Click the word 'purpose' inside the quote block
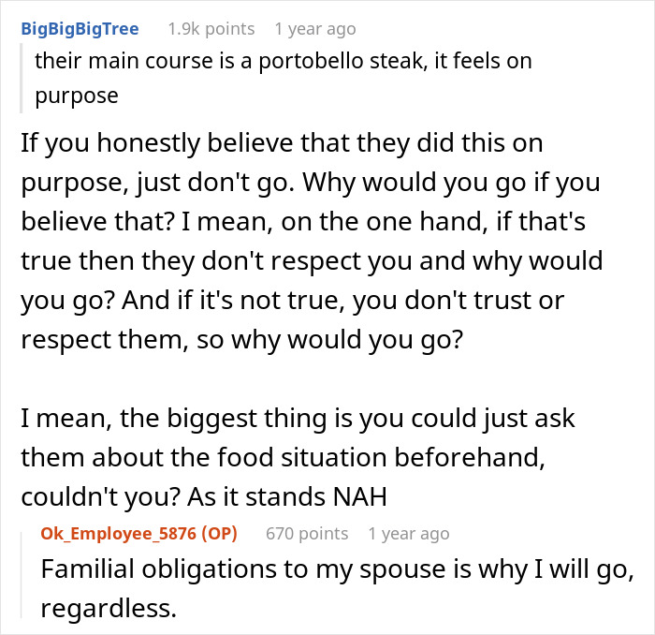 coord(77,96)
